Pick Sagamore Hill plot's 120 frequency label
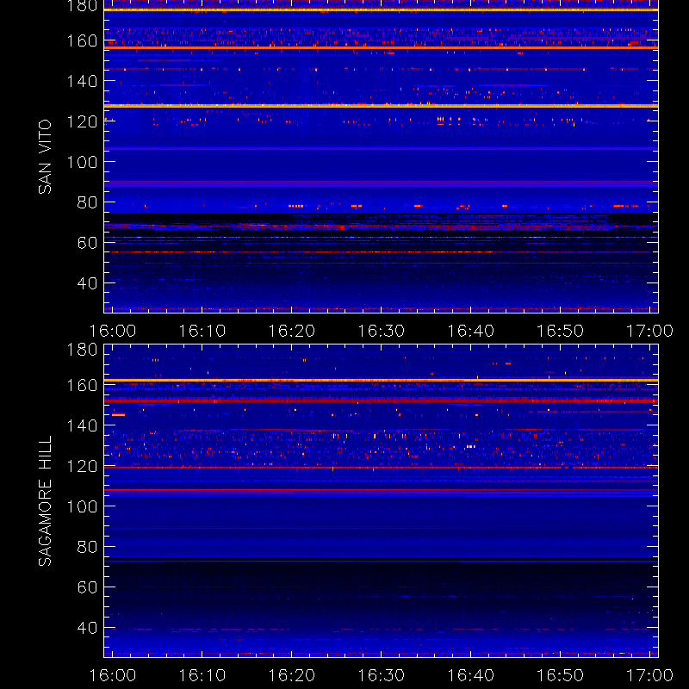689x689 pixels. 82,466
